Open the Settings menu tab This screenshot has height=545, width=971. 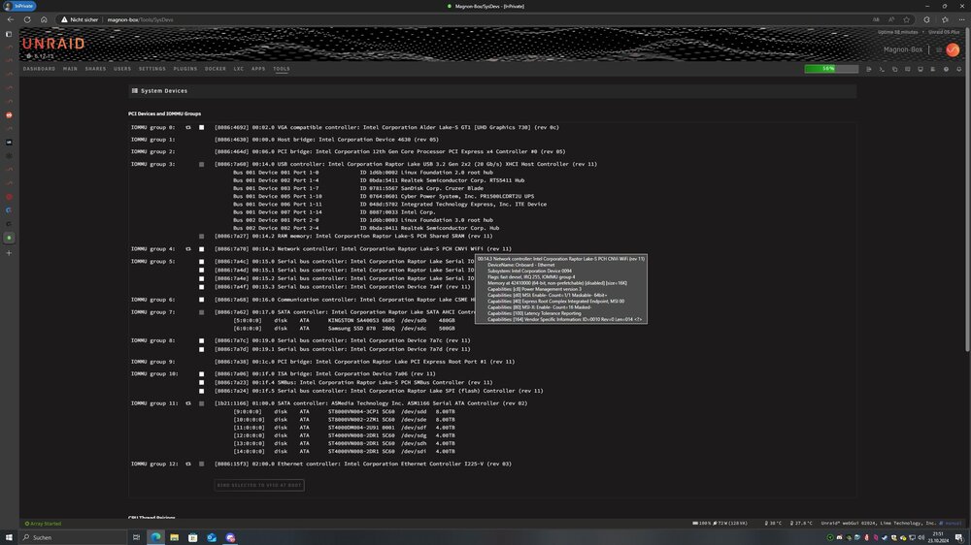pyautogui.click(x=151, y=69)
